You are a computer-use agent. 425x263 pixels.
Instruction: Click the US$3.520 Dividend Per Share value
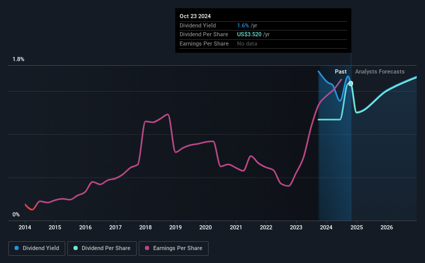tap(249, 35)
